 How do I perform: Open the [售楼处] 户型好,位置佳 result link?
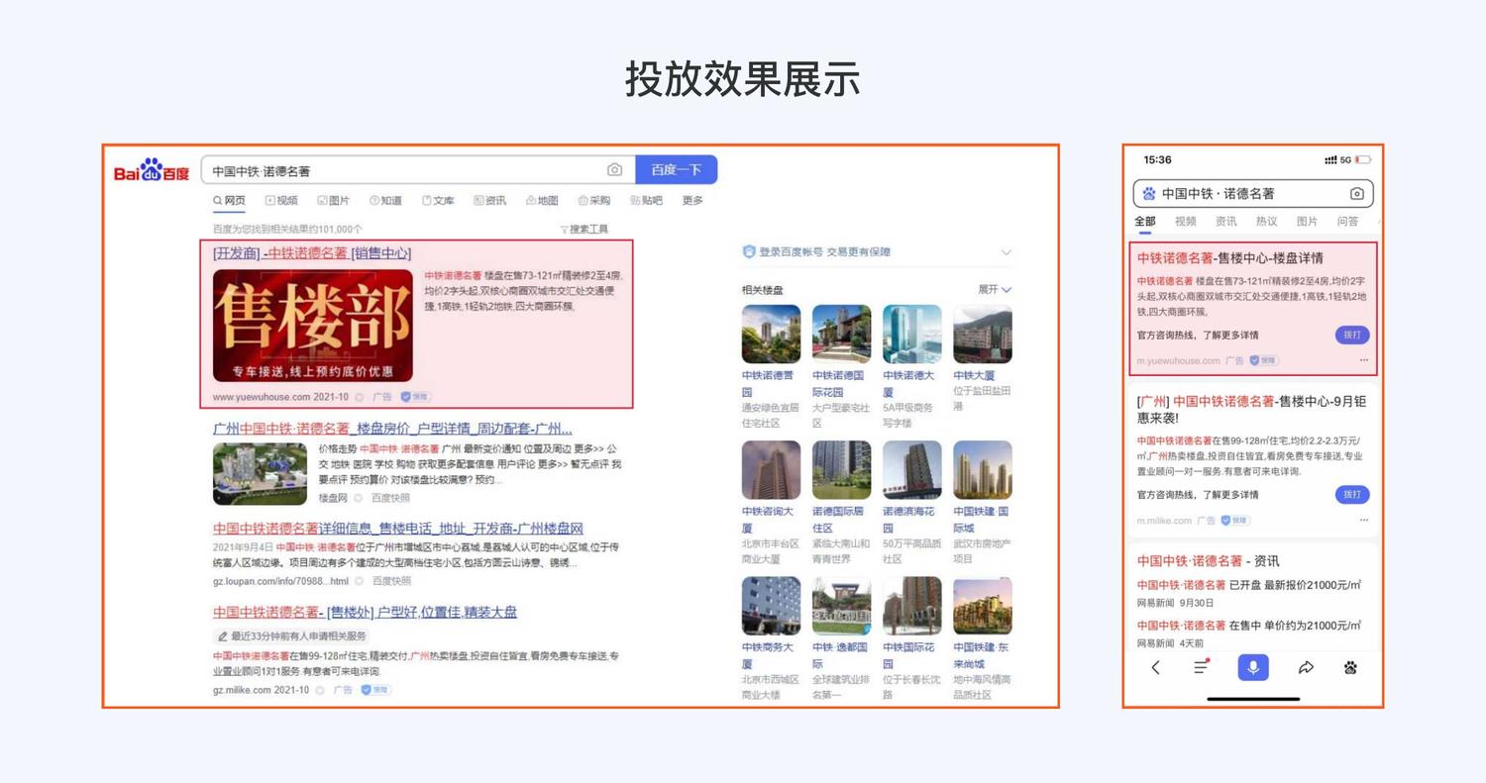(366, 612)
